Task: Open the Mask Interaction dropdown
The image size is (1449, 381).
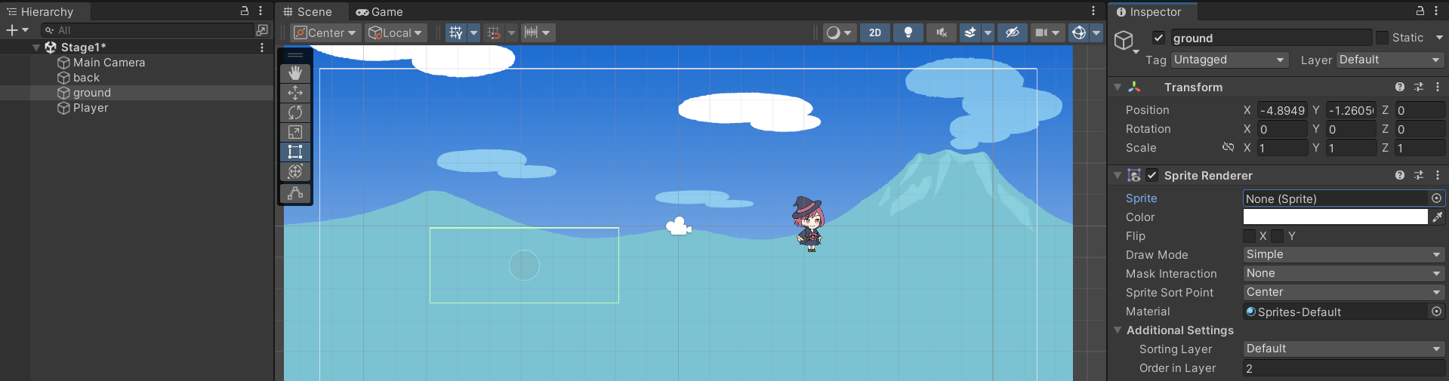Action: point(1344,273)
